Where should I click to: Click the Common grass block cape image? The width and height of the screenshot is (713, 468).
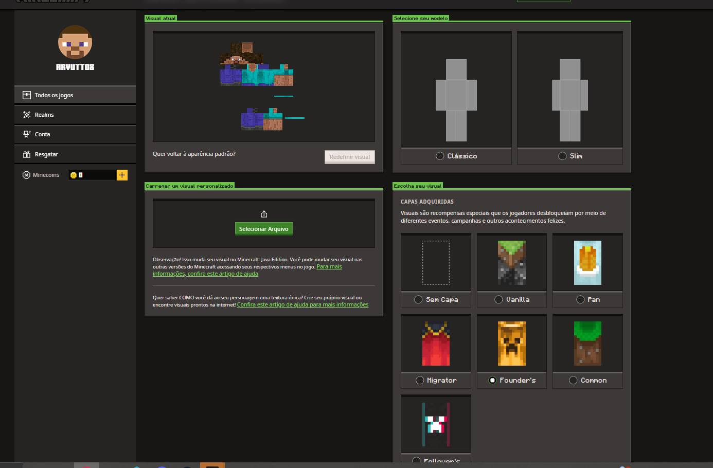coord(587,344)
